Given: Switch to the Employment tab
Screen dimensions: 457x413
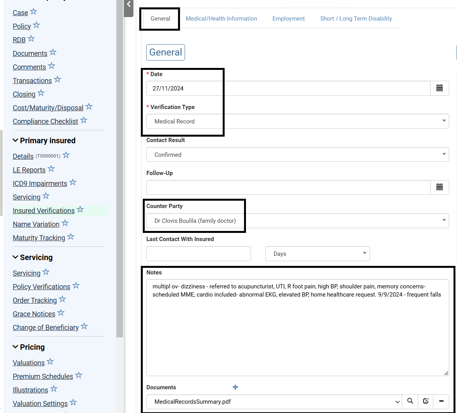Looking at the screenshot, I should [288, 19].
